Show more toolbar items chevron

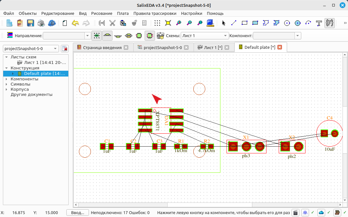[x=345, y=23]
